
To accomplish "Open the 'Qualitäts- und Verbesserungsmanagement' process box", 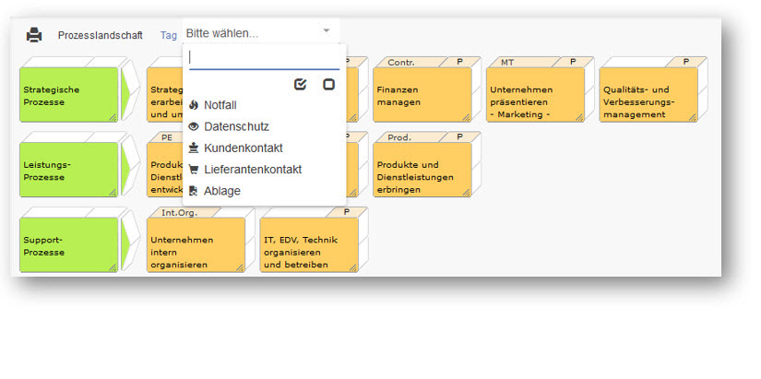I will tap(648, 96).
